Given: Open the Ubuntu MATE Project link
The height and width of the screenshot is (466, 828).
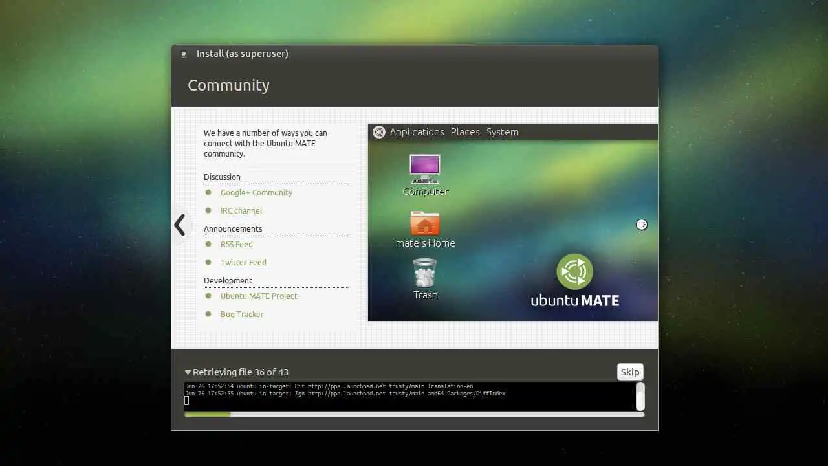Looking at the screenshot, I should [x=259, y=296].
